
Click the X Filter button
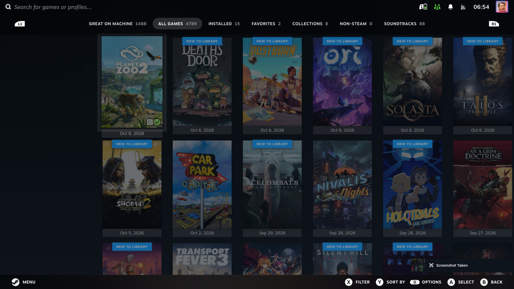[358, 282]
